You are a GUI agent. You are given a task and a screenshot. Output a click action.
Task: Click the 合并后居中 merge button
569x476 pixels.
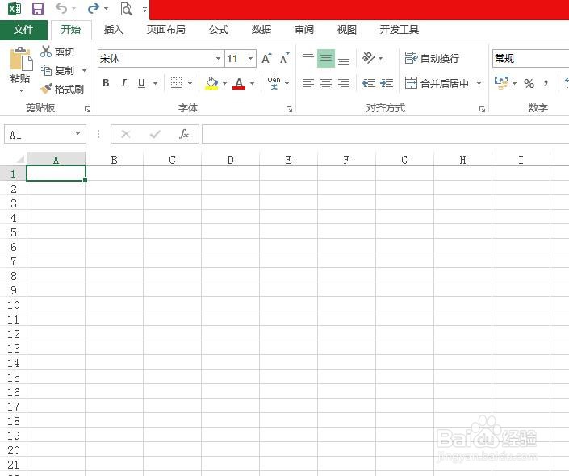[437, 83]
